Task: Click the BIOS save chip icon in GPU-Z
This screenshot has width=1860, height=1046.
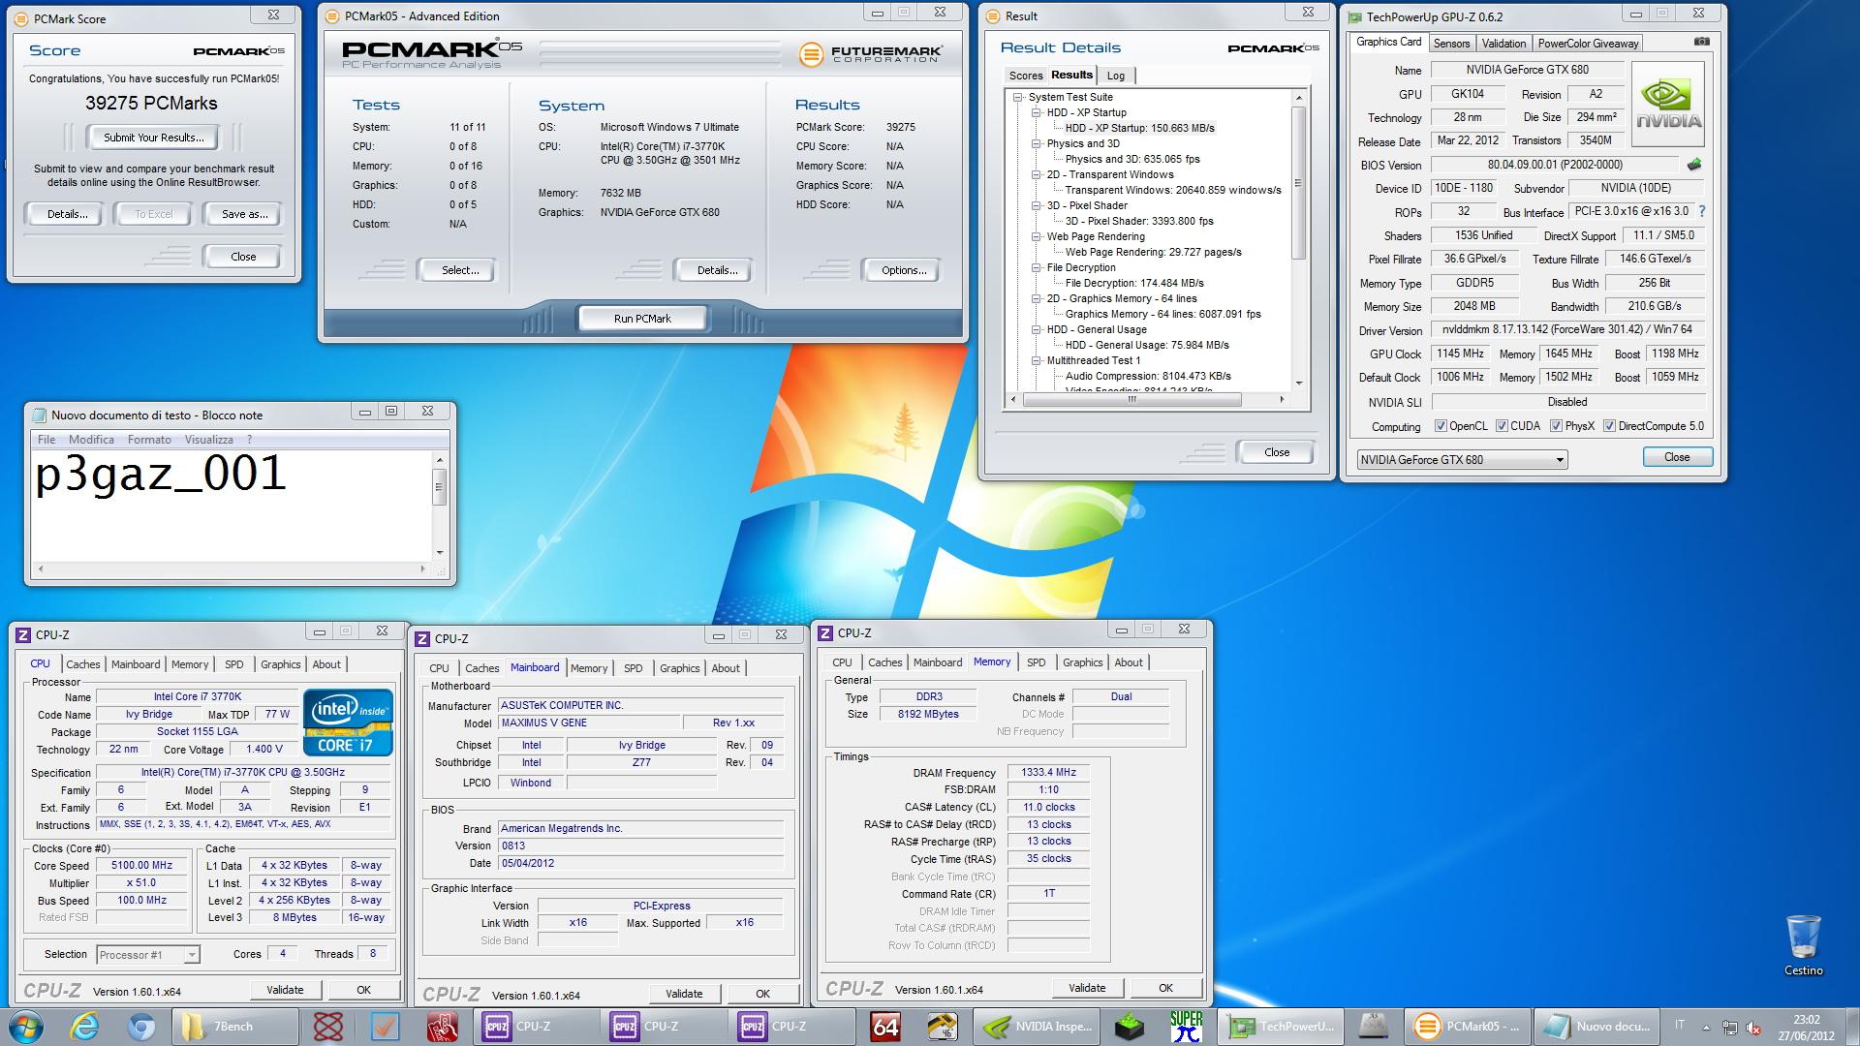Action: pos(1694,165)
